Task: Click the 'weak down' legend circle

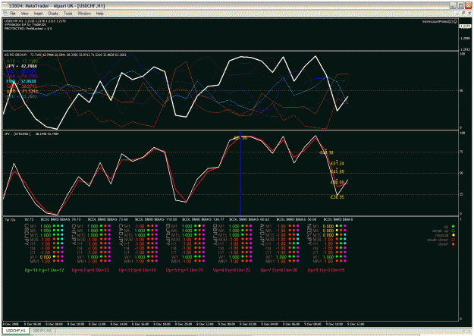Action: coord(453,240)
